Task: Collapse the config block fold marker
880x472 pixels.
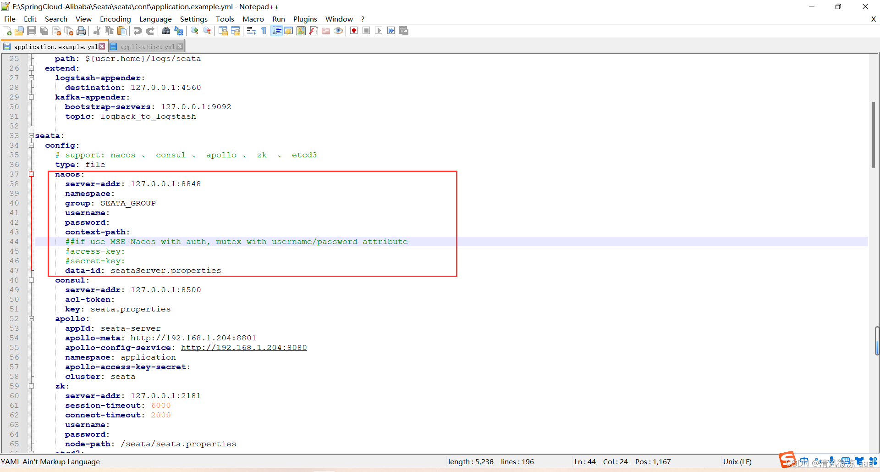Action: point(32,145)
